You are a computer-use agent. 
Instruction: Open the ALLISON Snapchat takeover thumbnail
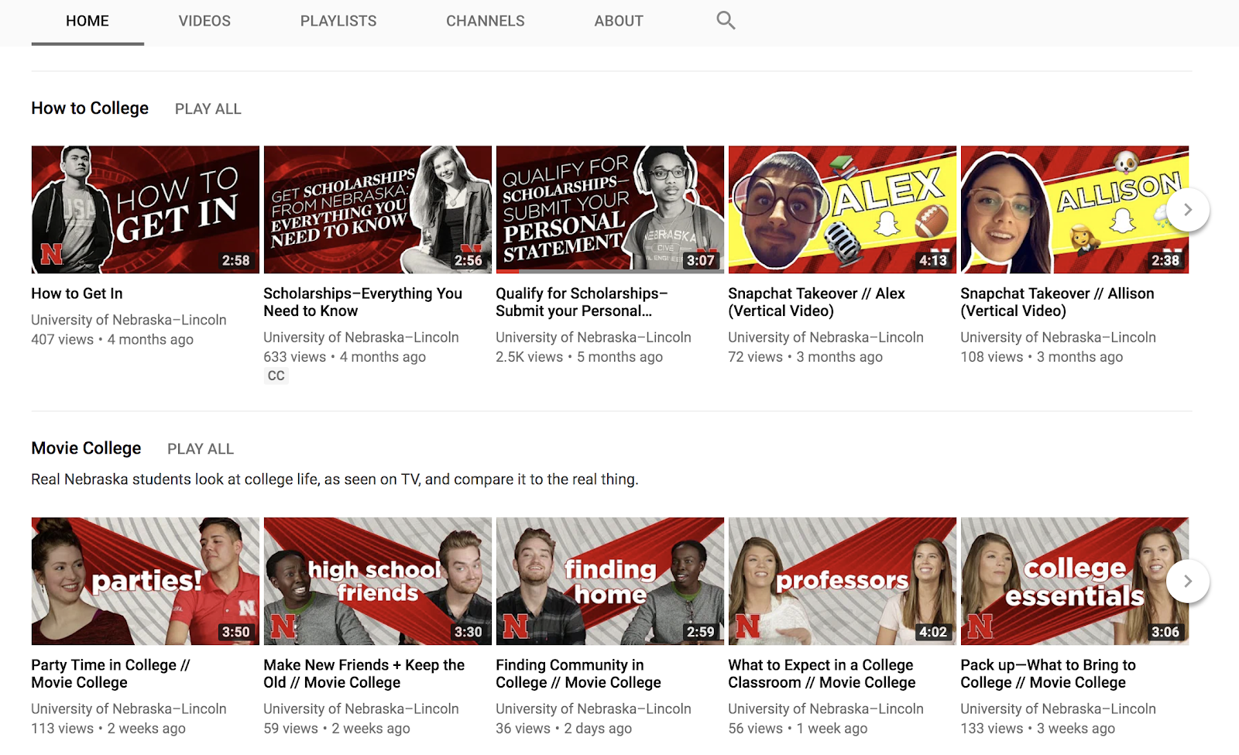pos(1075,209)
